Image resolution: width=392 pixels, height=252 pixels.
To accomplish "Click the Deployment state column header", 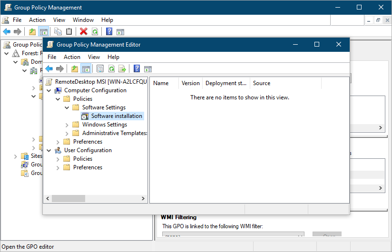I will (225, 83).
